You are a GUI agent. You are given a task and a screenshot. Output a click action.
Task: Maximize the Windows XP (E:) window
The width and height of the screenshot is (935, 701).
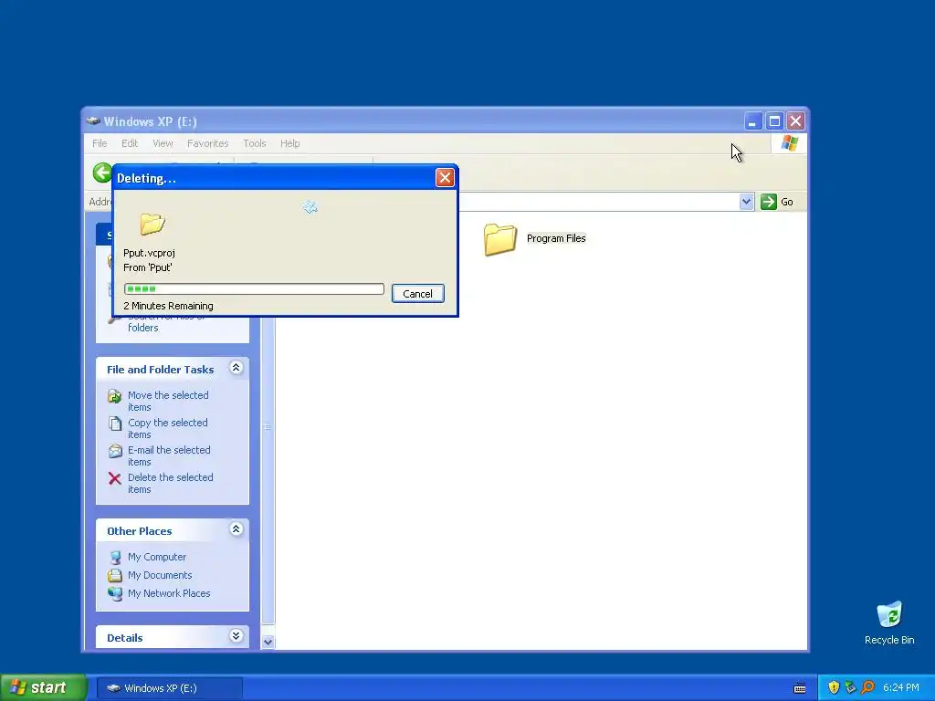(x=774, y=121)
